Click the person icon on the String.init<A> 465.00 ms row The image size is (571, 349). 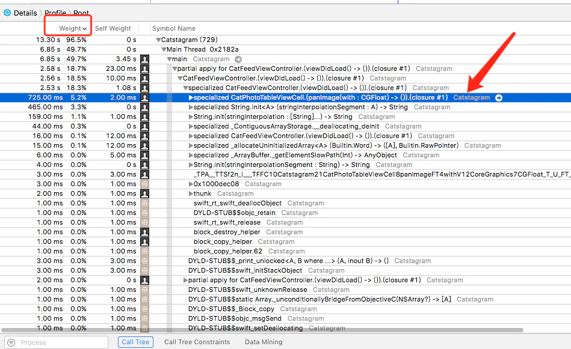click(x=145, y=108)
